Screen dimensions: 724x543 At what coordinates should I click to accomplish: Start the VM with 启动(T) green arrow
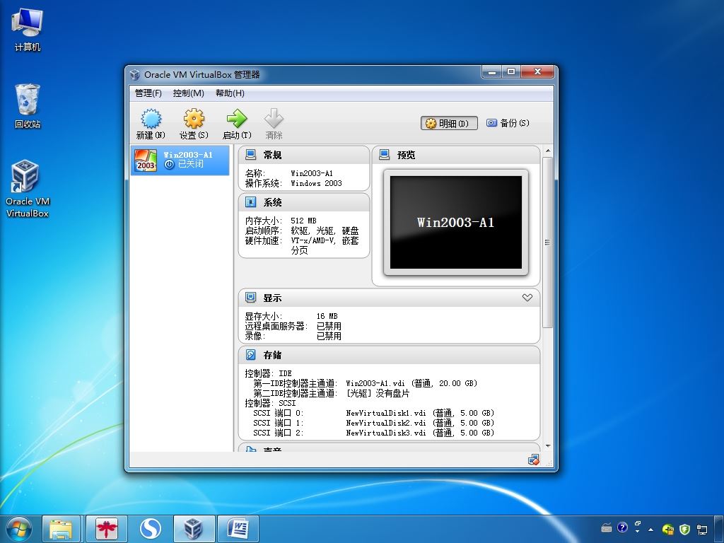click(x=237, y=119)
